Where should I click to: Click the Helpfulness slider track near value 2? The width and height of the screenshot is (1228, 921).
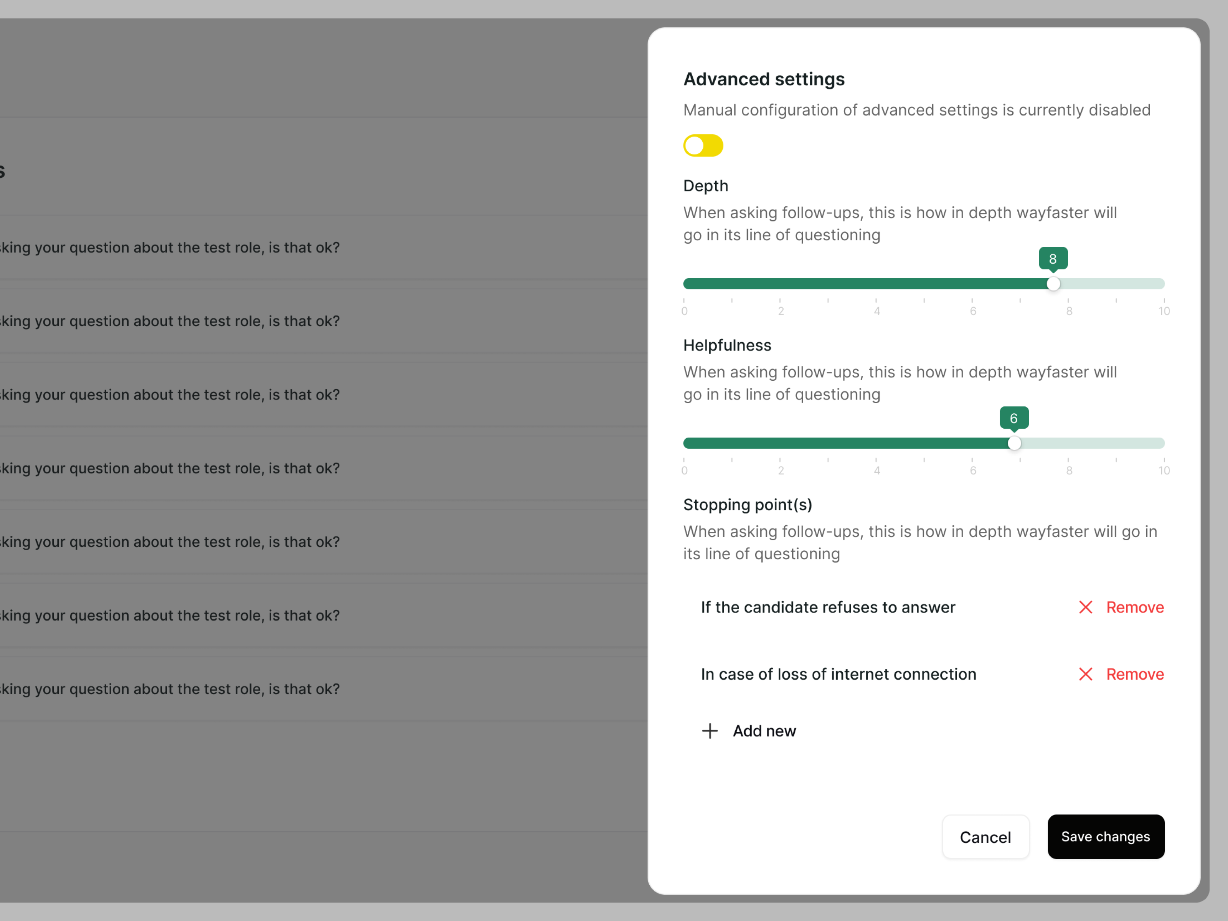(x=781, y=443)
